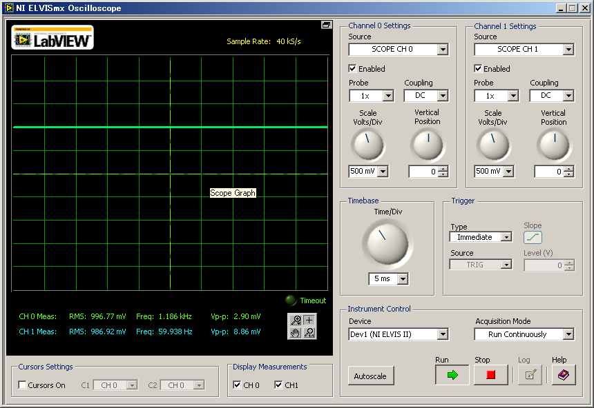594x408 pixels.
Task: Select the hand pan graph tool
Action: (296, 333)
